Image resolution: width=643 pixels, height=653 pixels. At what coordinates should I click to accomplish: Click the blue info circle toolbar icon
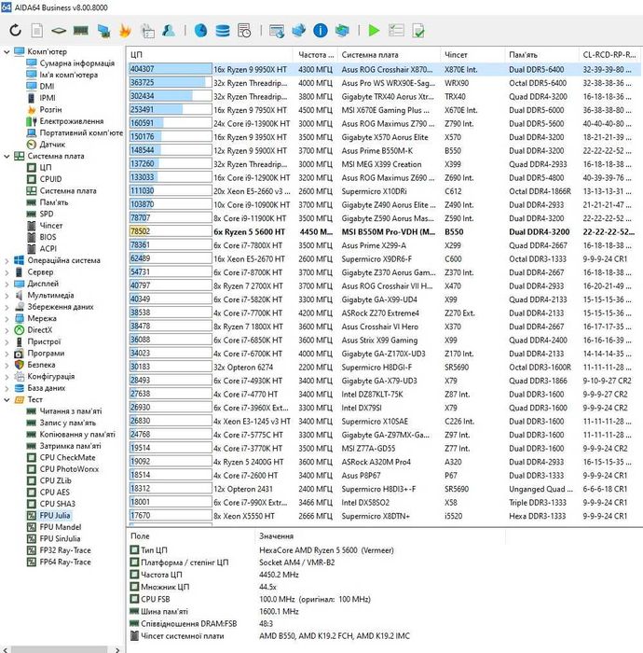point(321,31)
